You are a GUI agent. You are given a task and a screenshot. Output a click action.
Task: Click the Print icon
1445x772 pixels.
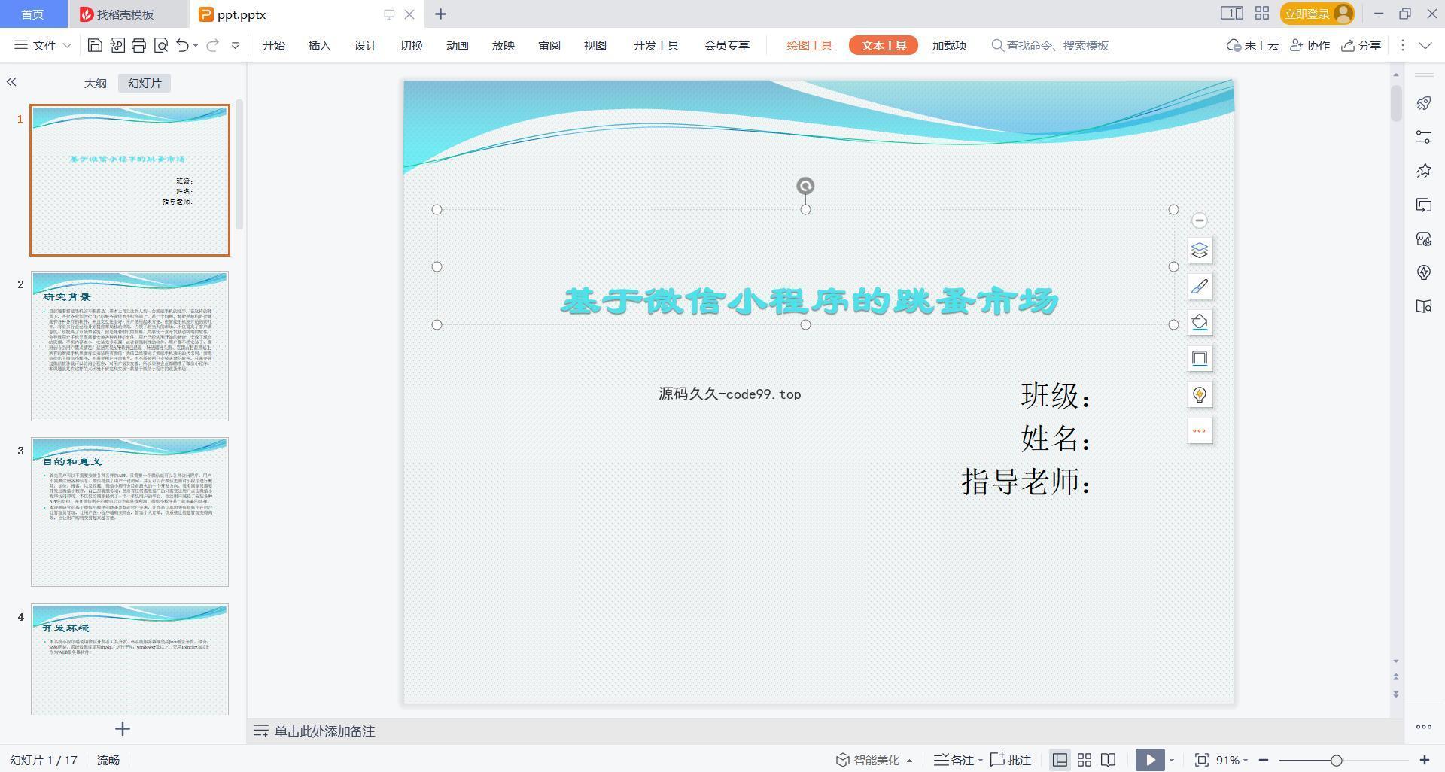[x=138, y=45]
